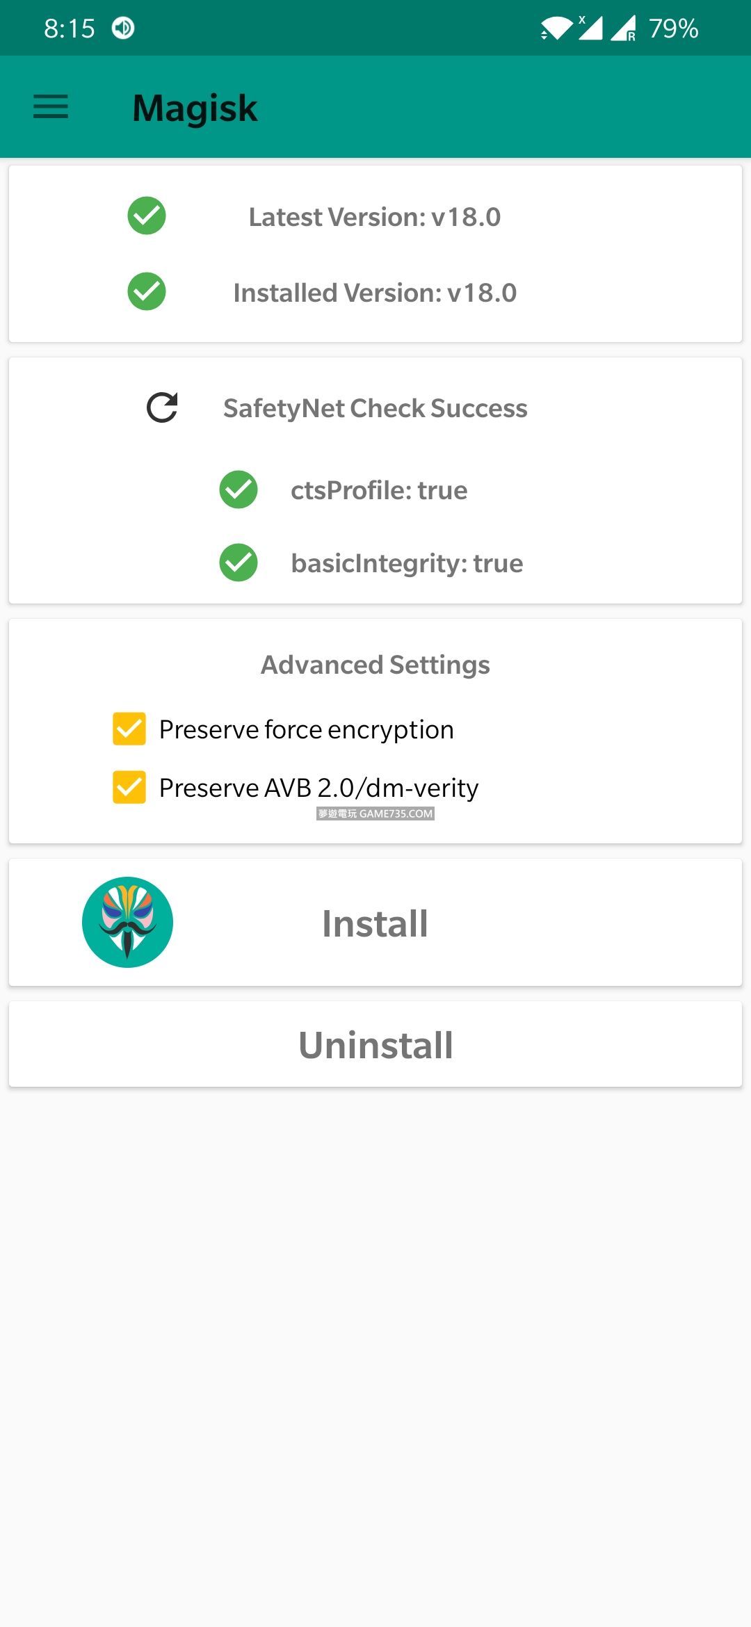Tap the SafetyNet refresh icon
751x1627 pixels.
point(162,407)
